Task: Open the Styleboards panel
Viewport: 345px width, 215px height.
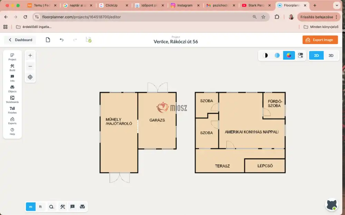Action: point(12,99)
